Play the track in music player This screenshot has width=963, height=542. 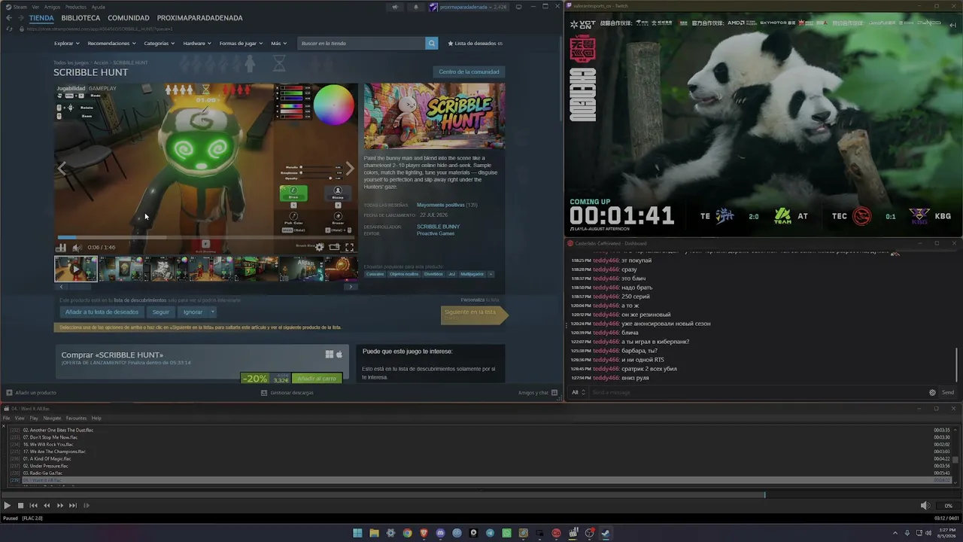point(7,506)
